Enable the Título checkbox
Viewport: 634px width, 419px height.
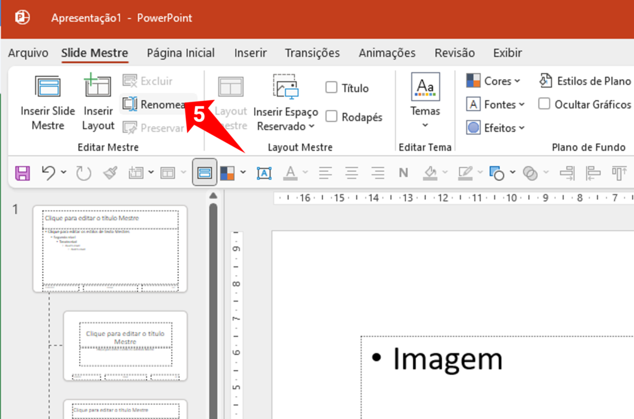330,88
